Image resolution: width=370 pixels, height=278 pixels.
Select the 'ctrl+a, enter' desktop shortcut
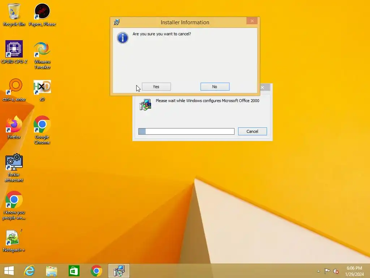tap(14, 90)
